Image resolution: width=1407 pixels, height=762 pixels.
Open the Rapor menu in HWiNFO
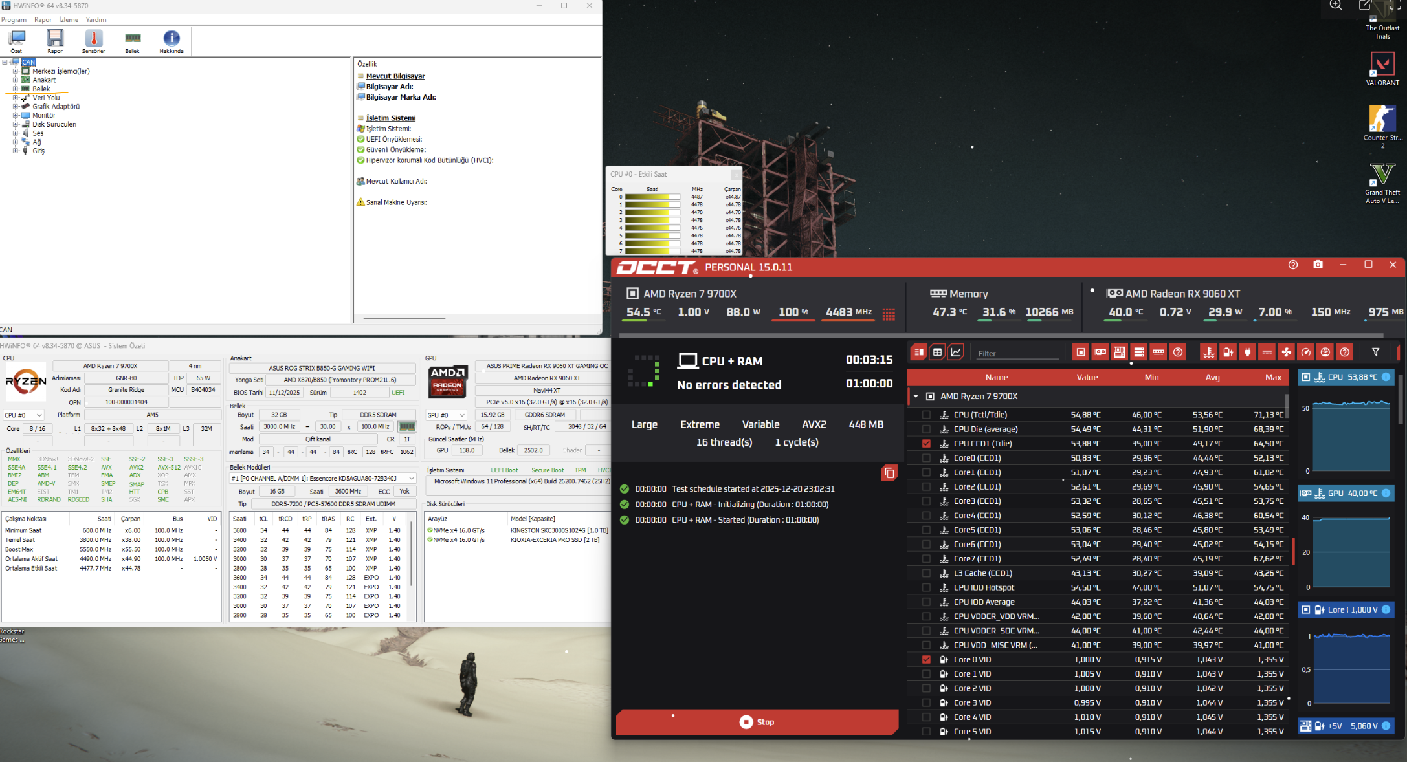43,19
